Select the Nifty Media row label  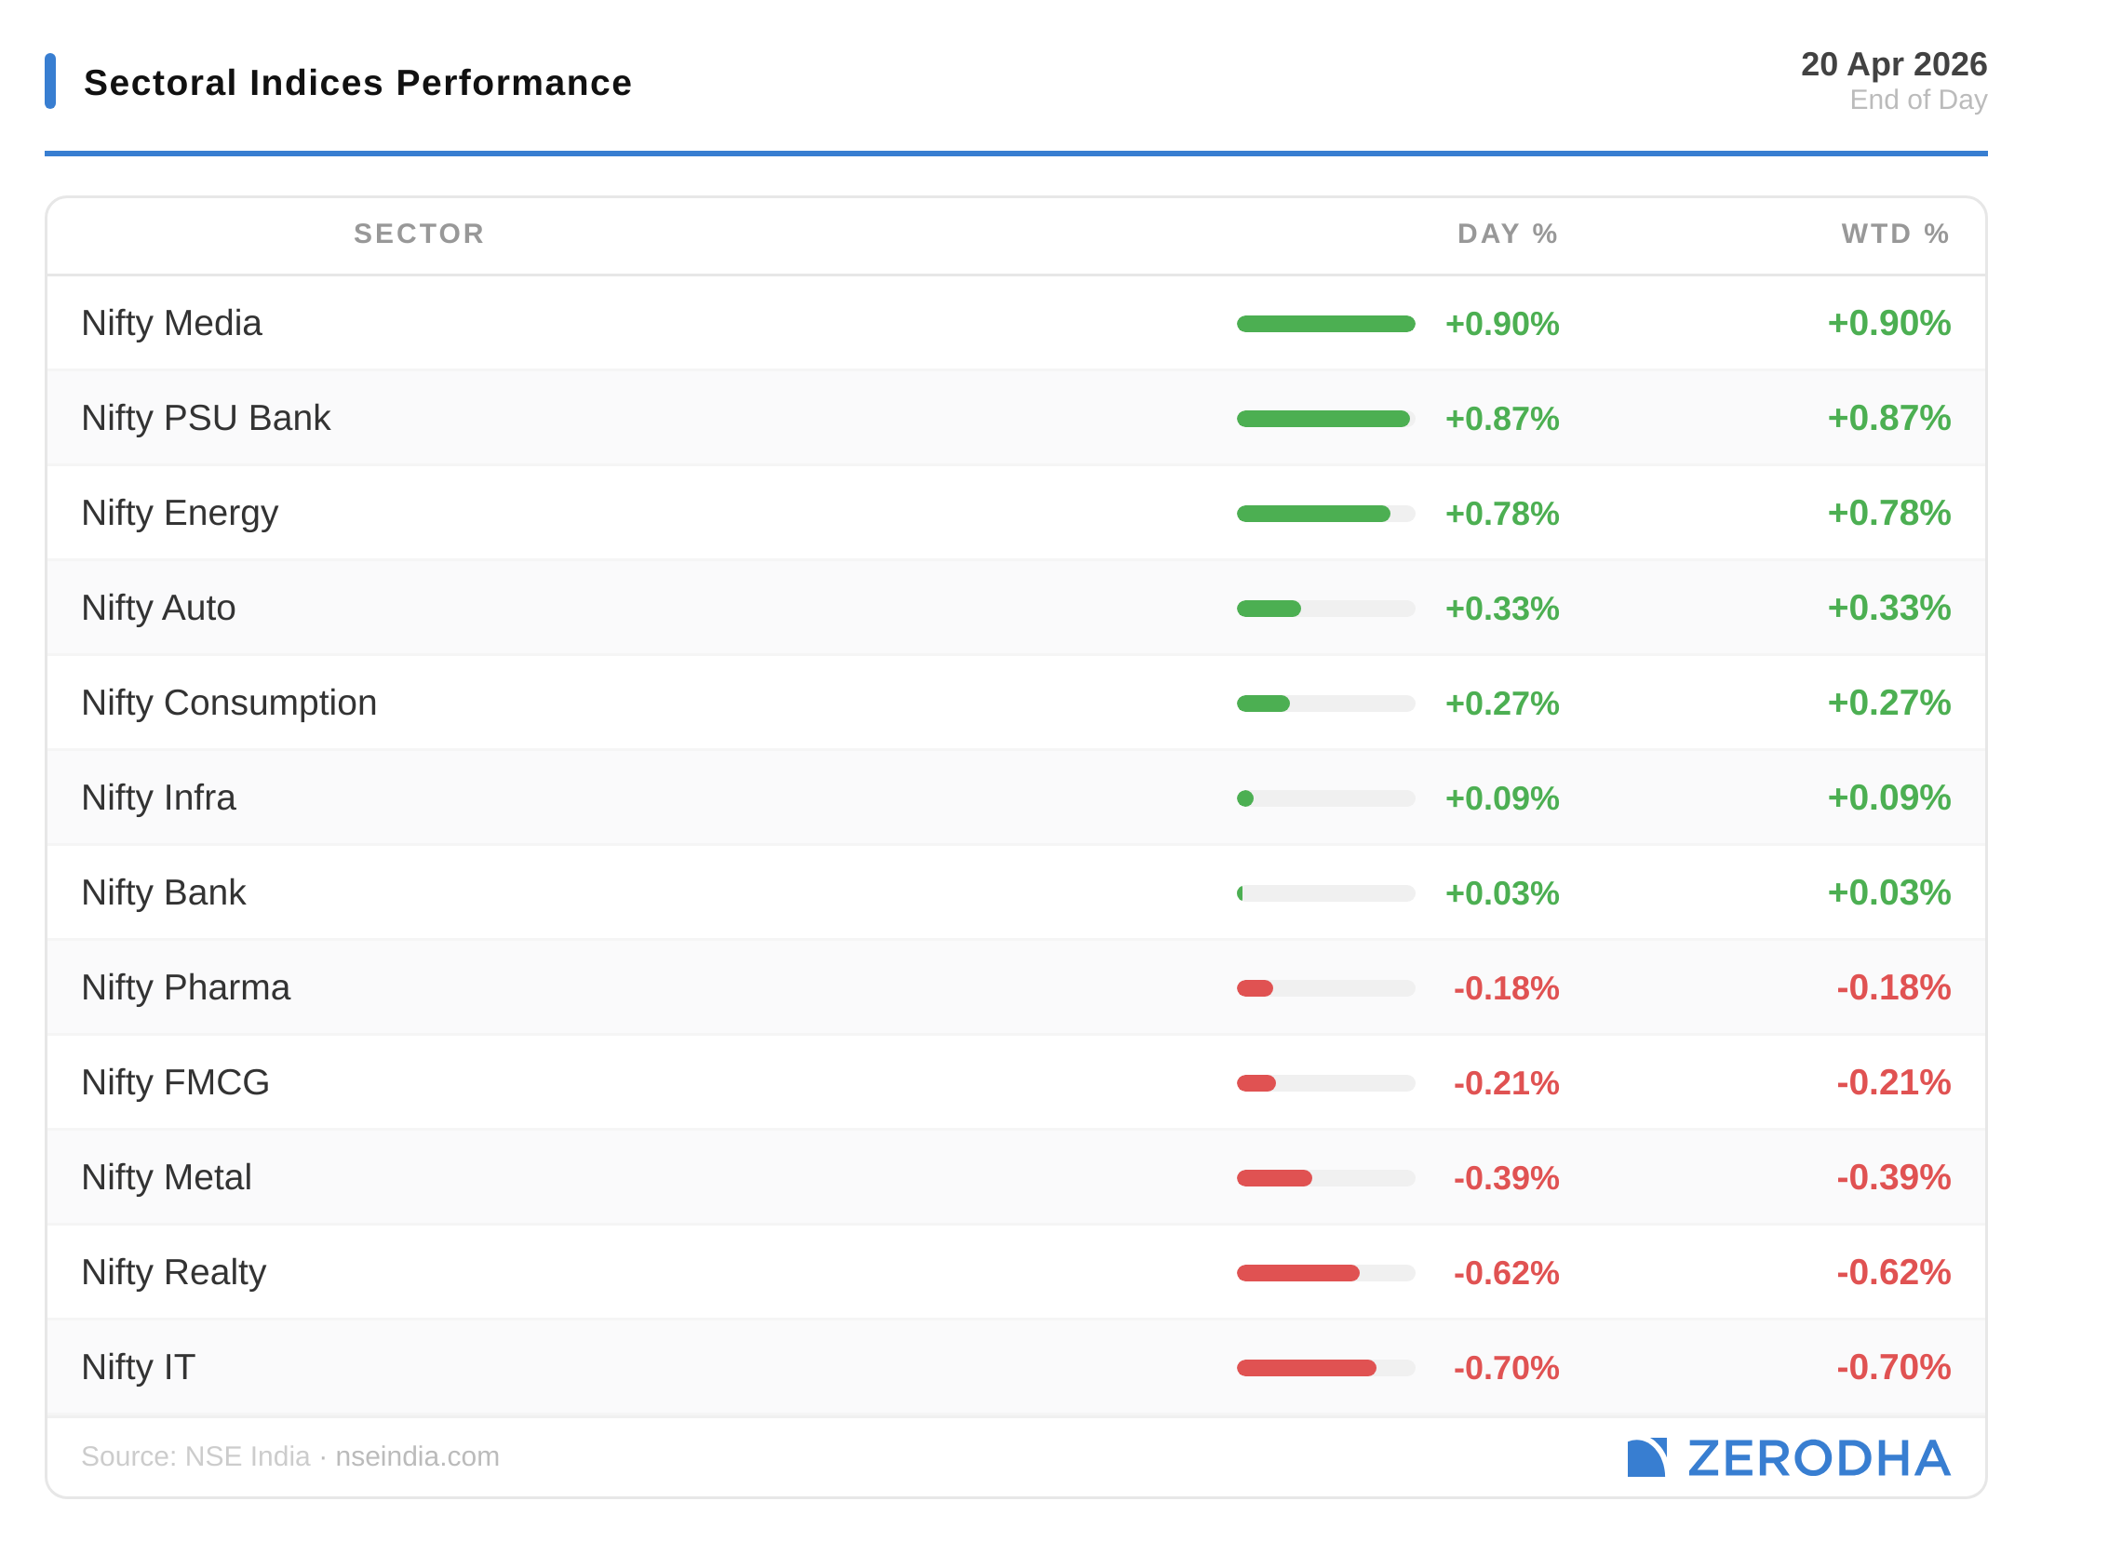click(x=171, y=323)
